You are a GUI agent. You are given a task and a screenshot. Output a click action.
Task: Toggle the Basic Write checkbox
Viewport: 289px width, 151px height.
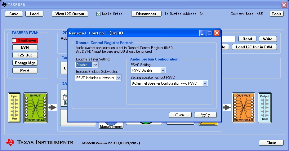pos(98,14)
